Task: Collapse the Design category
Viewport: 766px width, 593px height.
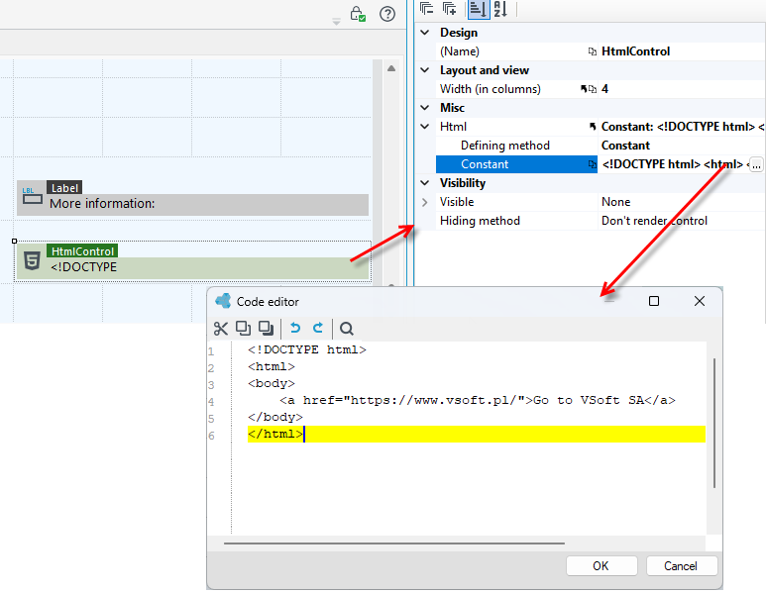Action: click(425, 33)
